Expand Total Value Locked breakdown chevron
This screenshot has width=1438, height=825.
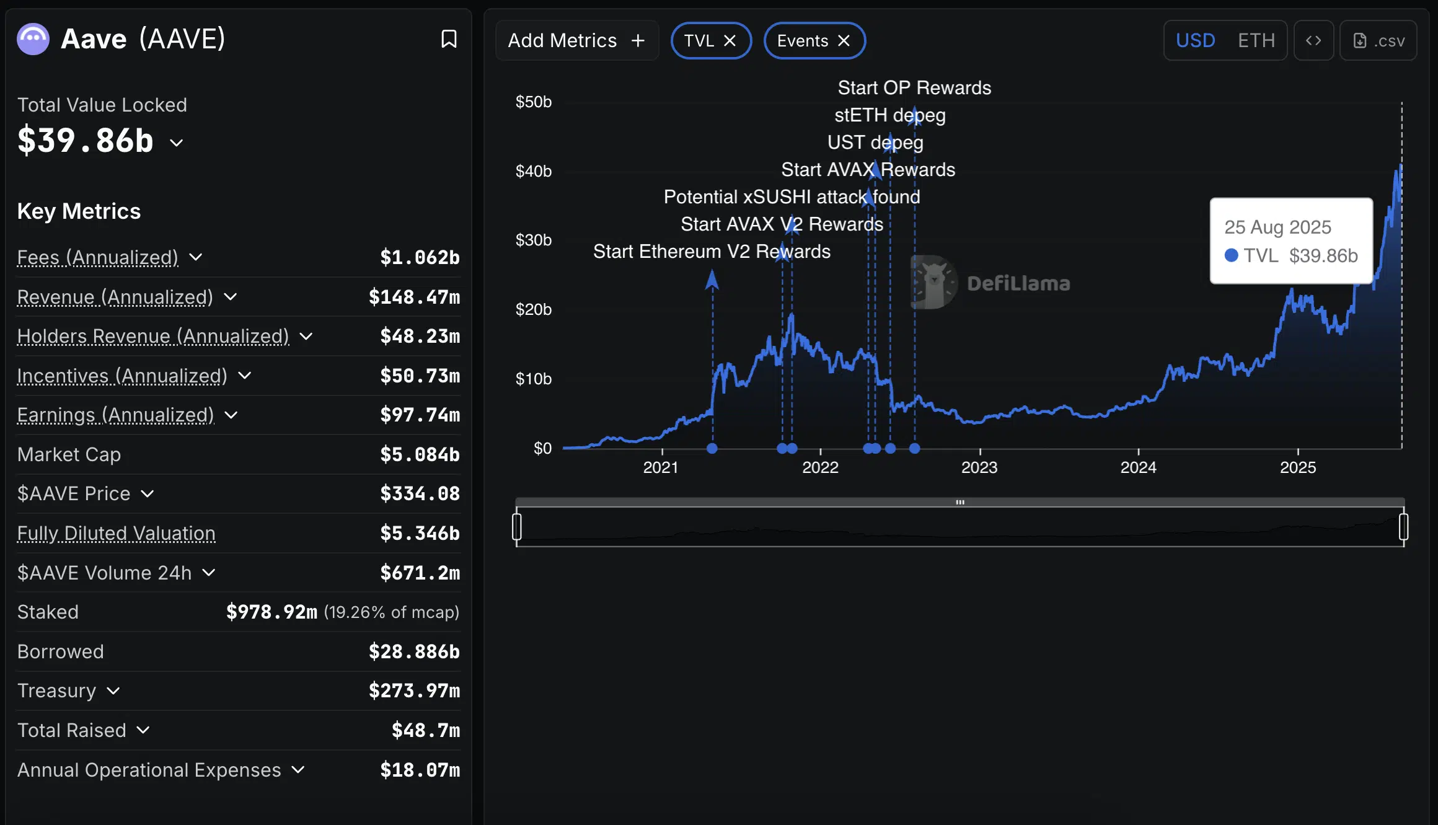pos(177,143)
